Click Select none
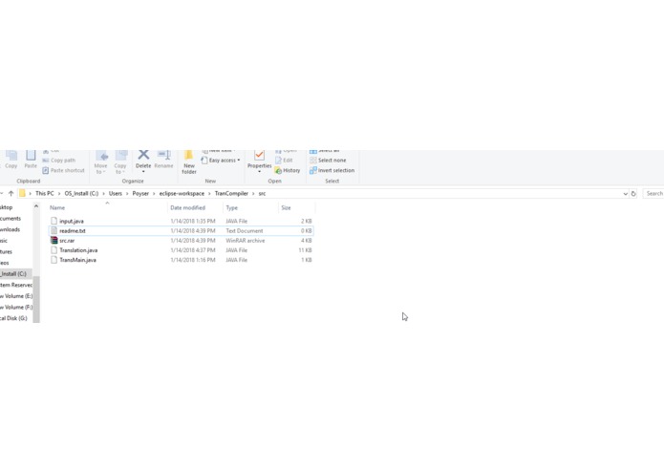Image resolution: width=664 pixels, height=472 pixels. click(x=328, y=161)
